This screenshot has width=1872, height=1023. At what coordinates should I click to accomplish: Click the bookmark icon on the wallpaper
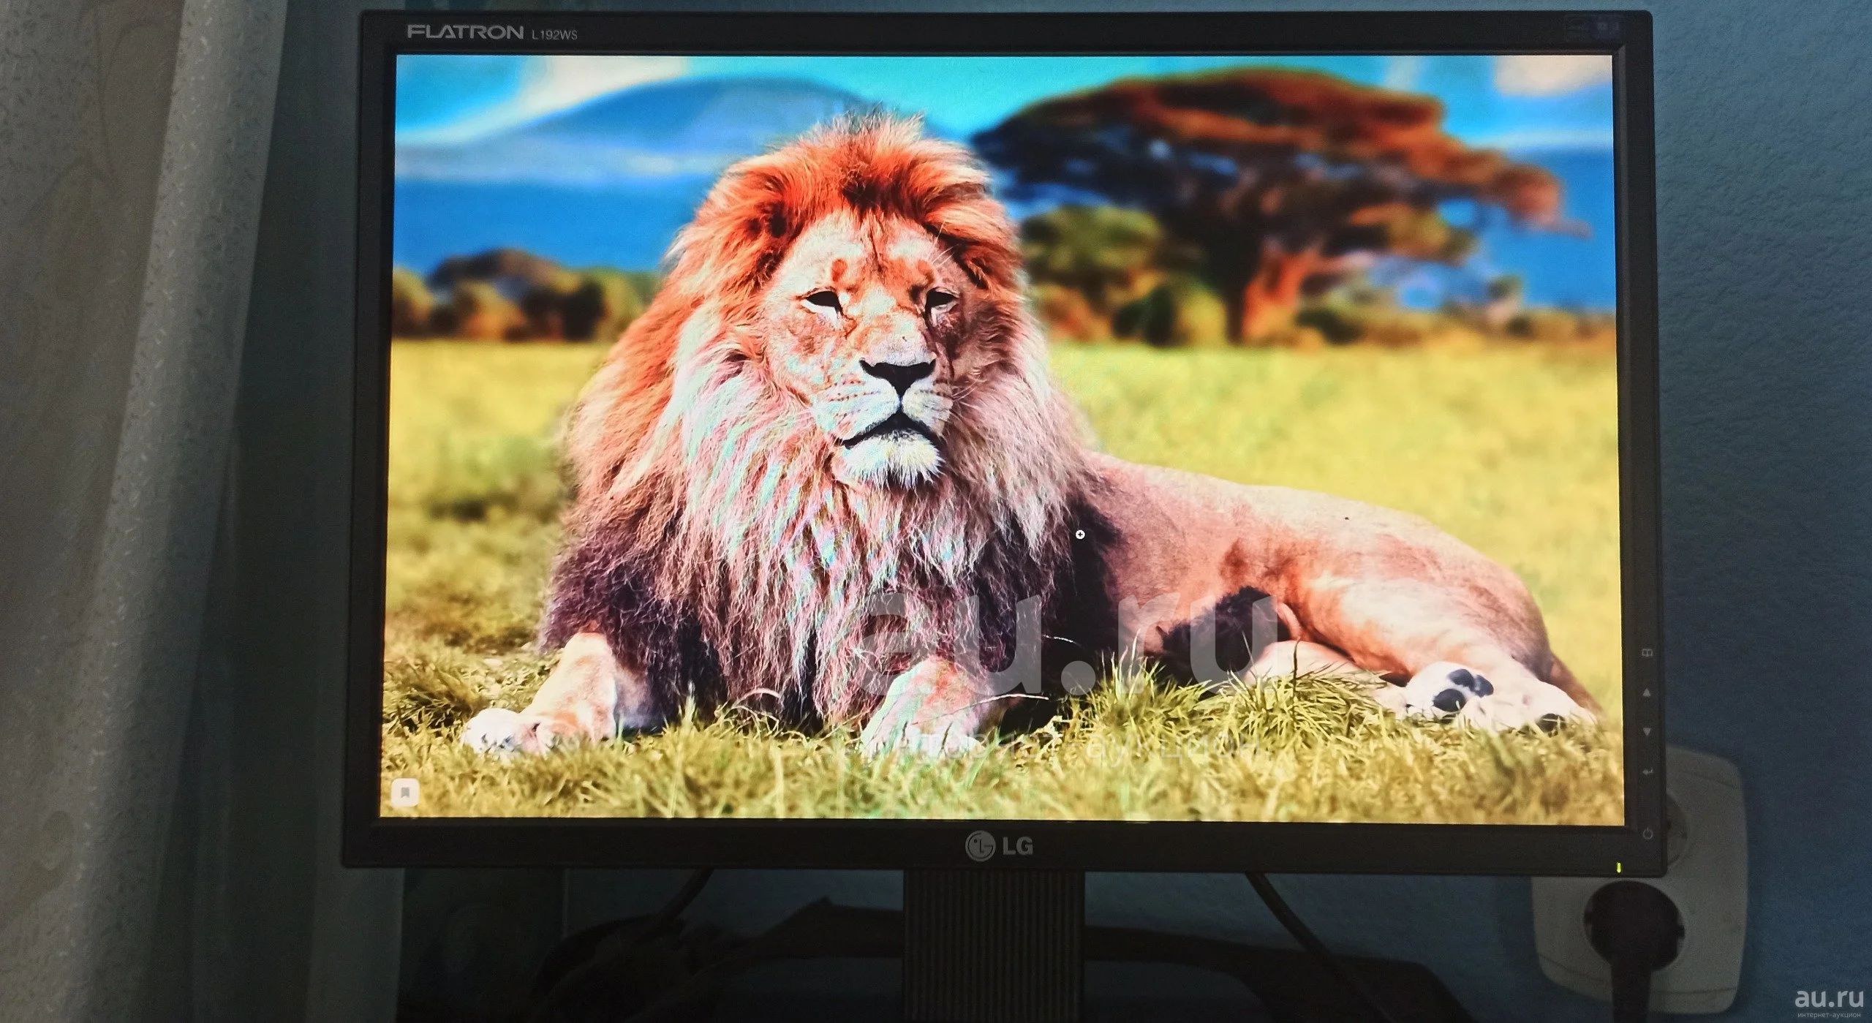coord(406,792)
